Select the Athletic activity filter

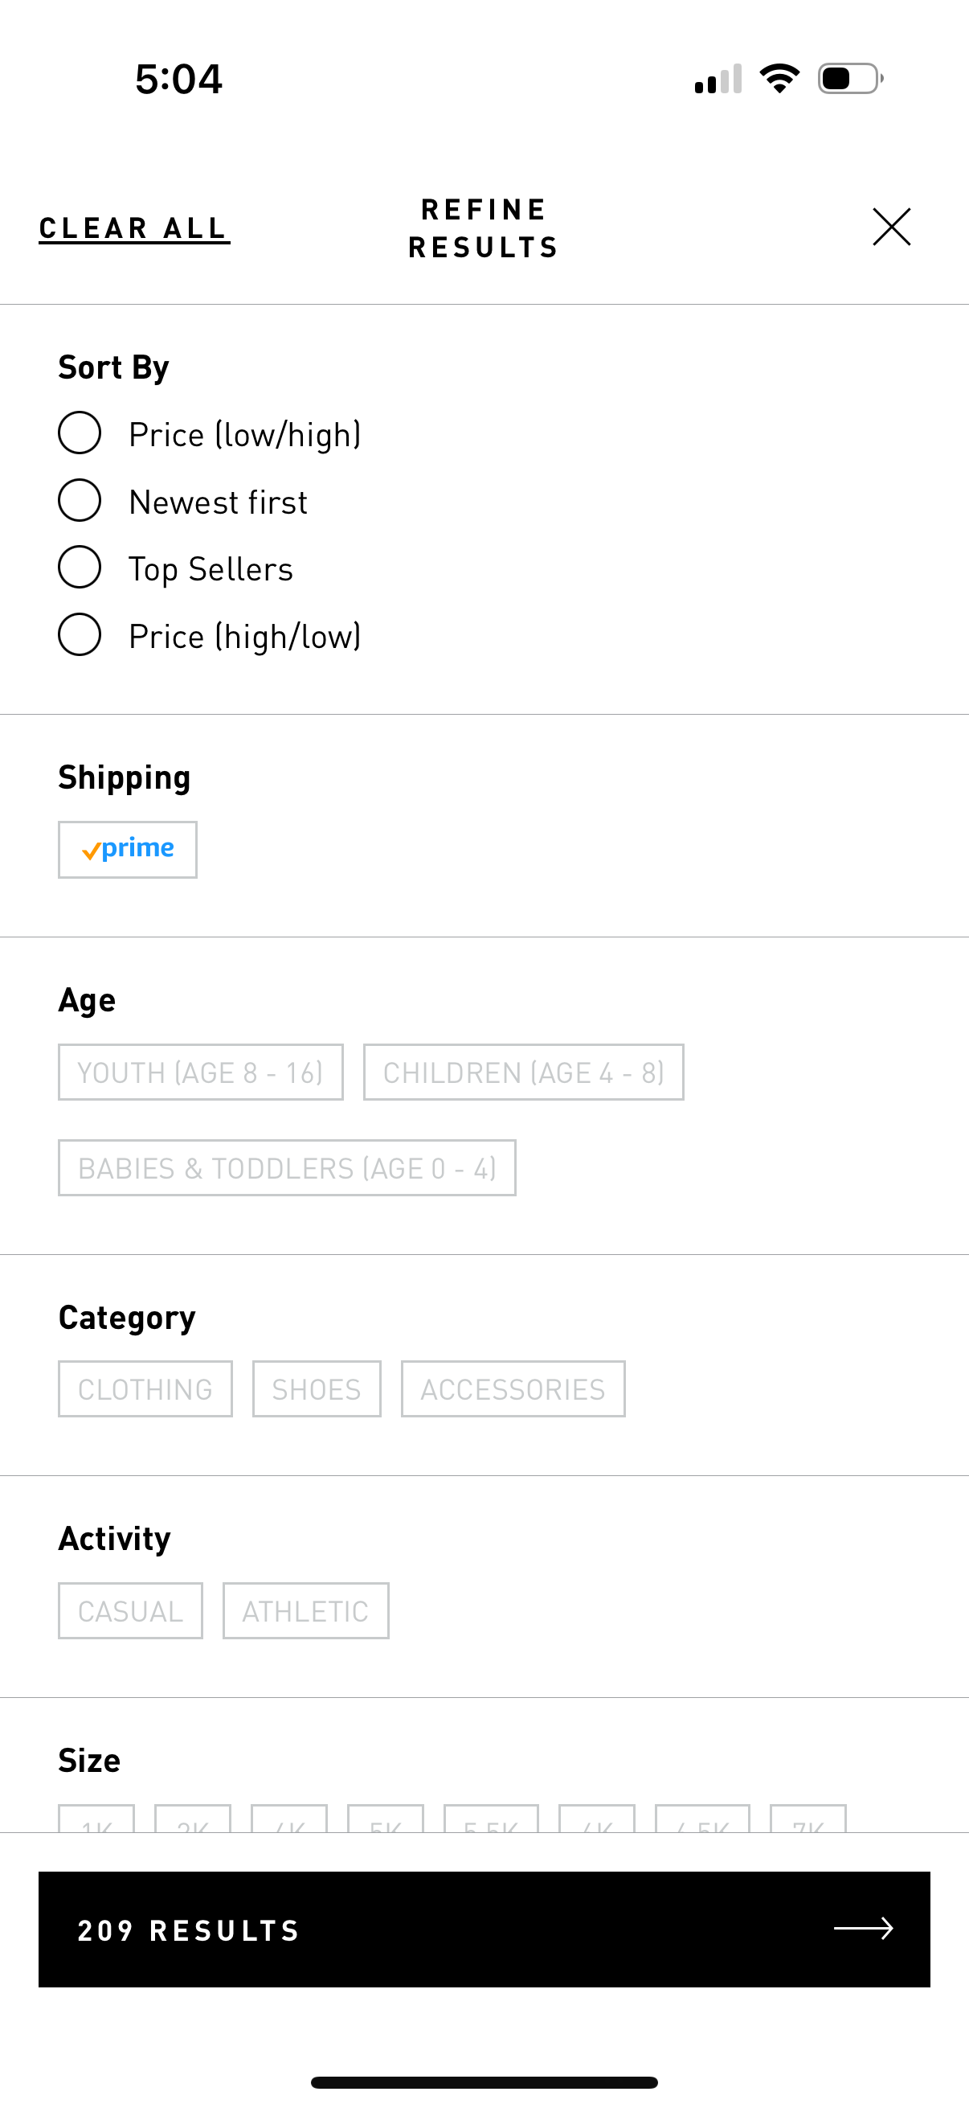[x=305, y=1610]
